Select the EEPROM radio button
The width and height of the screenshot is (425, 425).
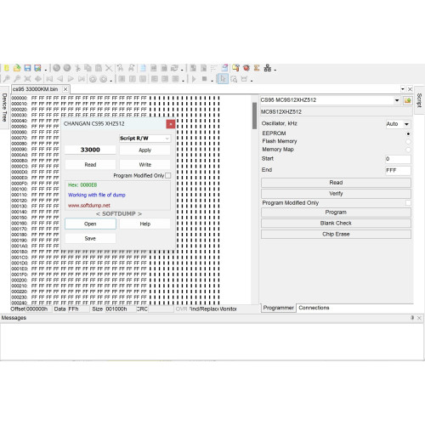coord(408,133)
